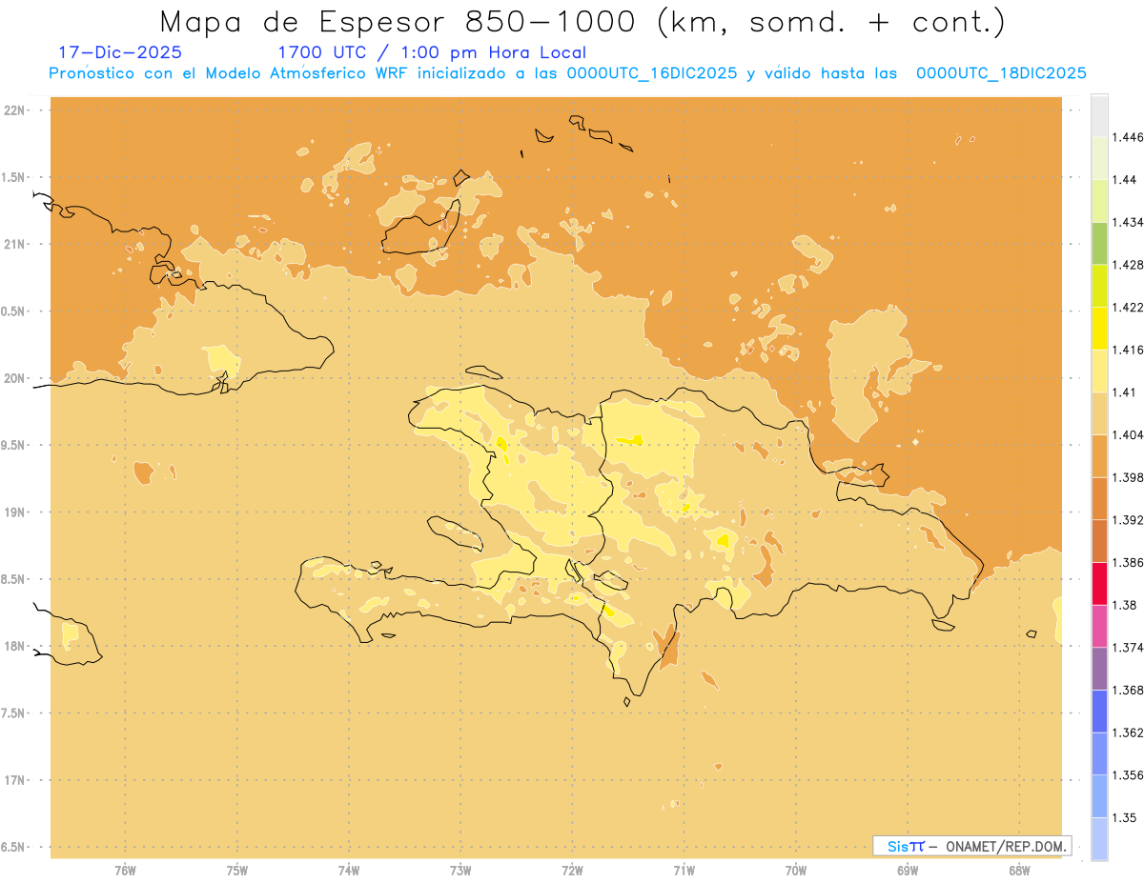Click the longitude label "70W"
This screenshot has width=1144, height=883.
pyautogui.click(x=796, y=870)
